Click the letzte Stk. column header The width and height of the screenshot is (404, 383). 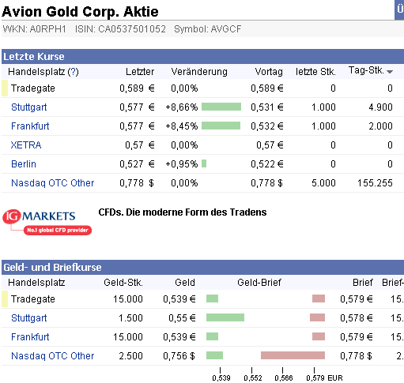click(315, 72)
